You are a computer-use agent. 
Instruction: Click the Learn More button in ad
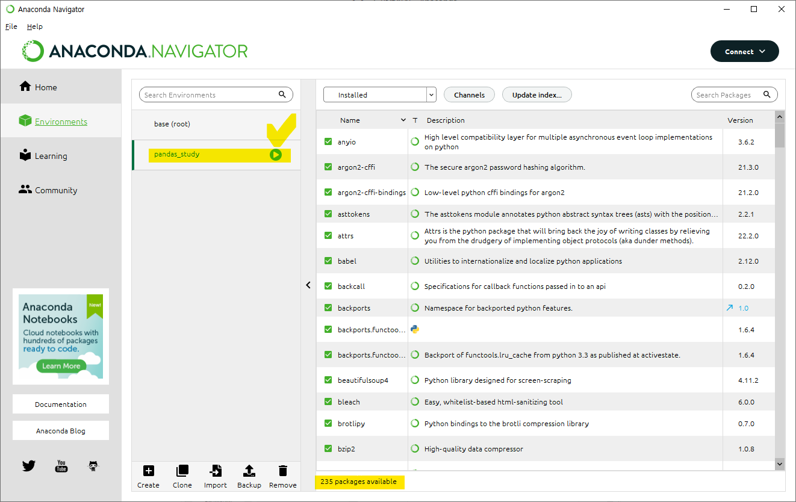coord(61,365)
